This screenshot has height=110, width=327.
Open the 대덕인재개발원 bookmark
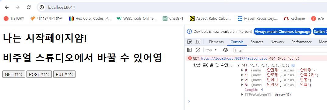coord(46,19)
